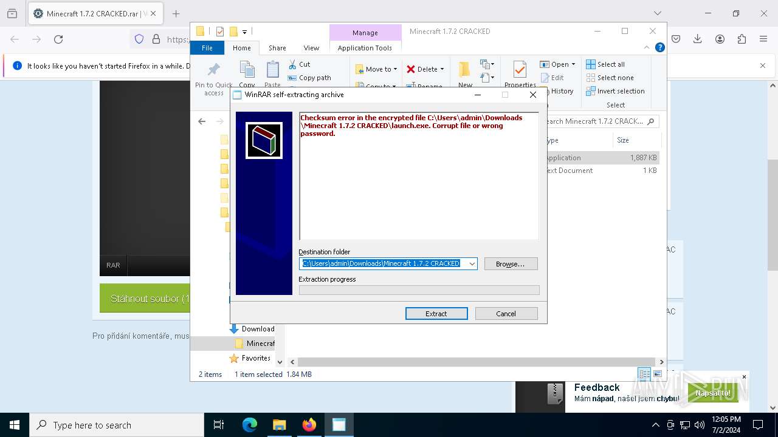
Task: Click the Properties checkmark icon
Action: [520, 69]
